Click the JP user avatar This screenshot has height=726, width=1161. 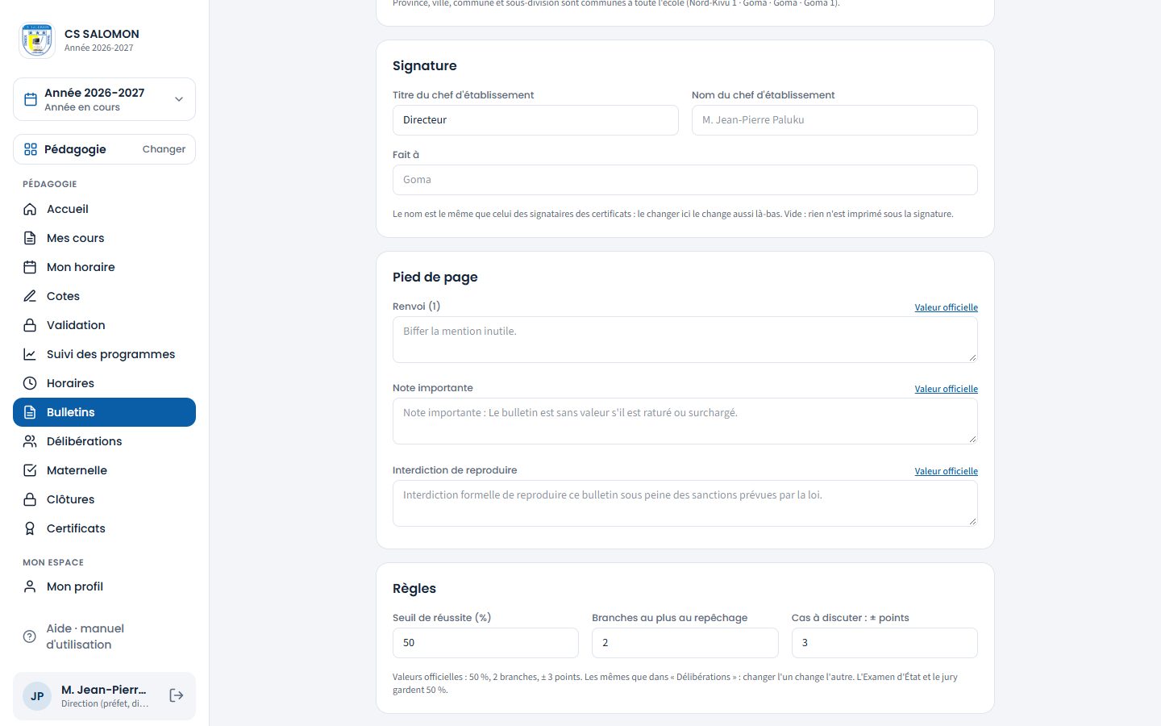click(x=37, y=696)
